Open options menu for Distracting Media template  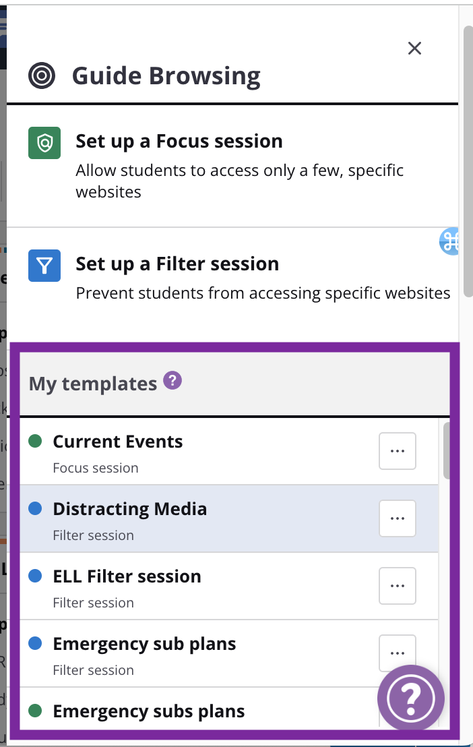coord(398,518)
